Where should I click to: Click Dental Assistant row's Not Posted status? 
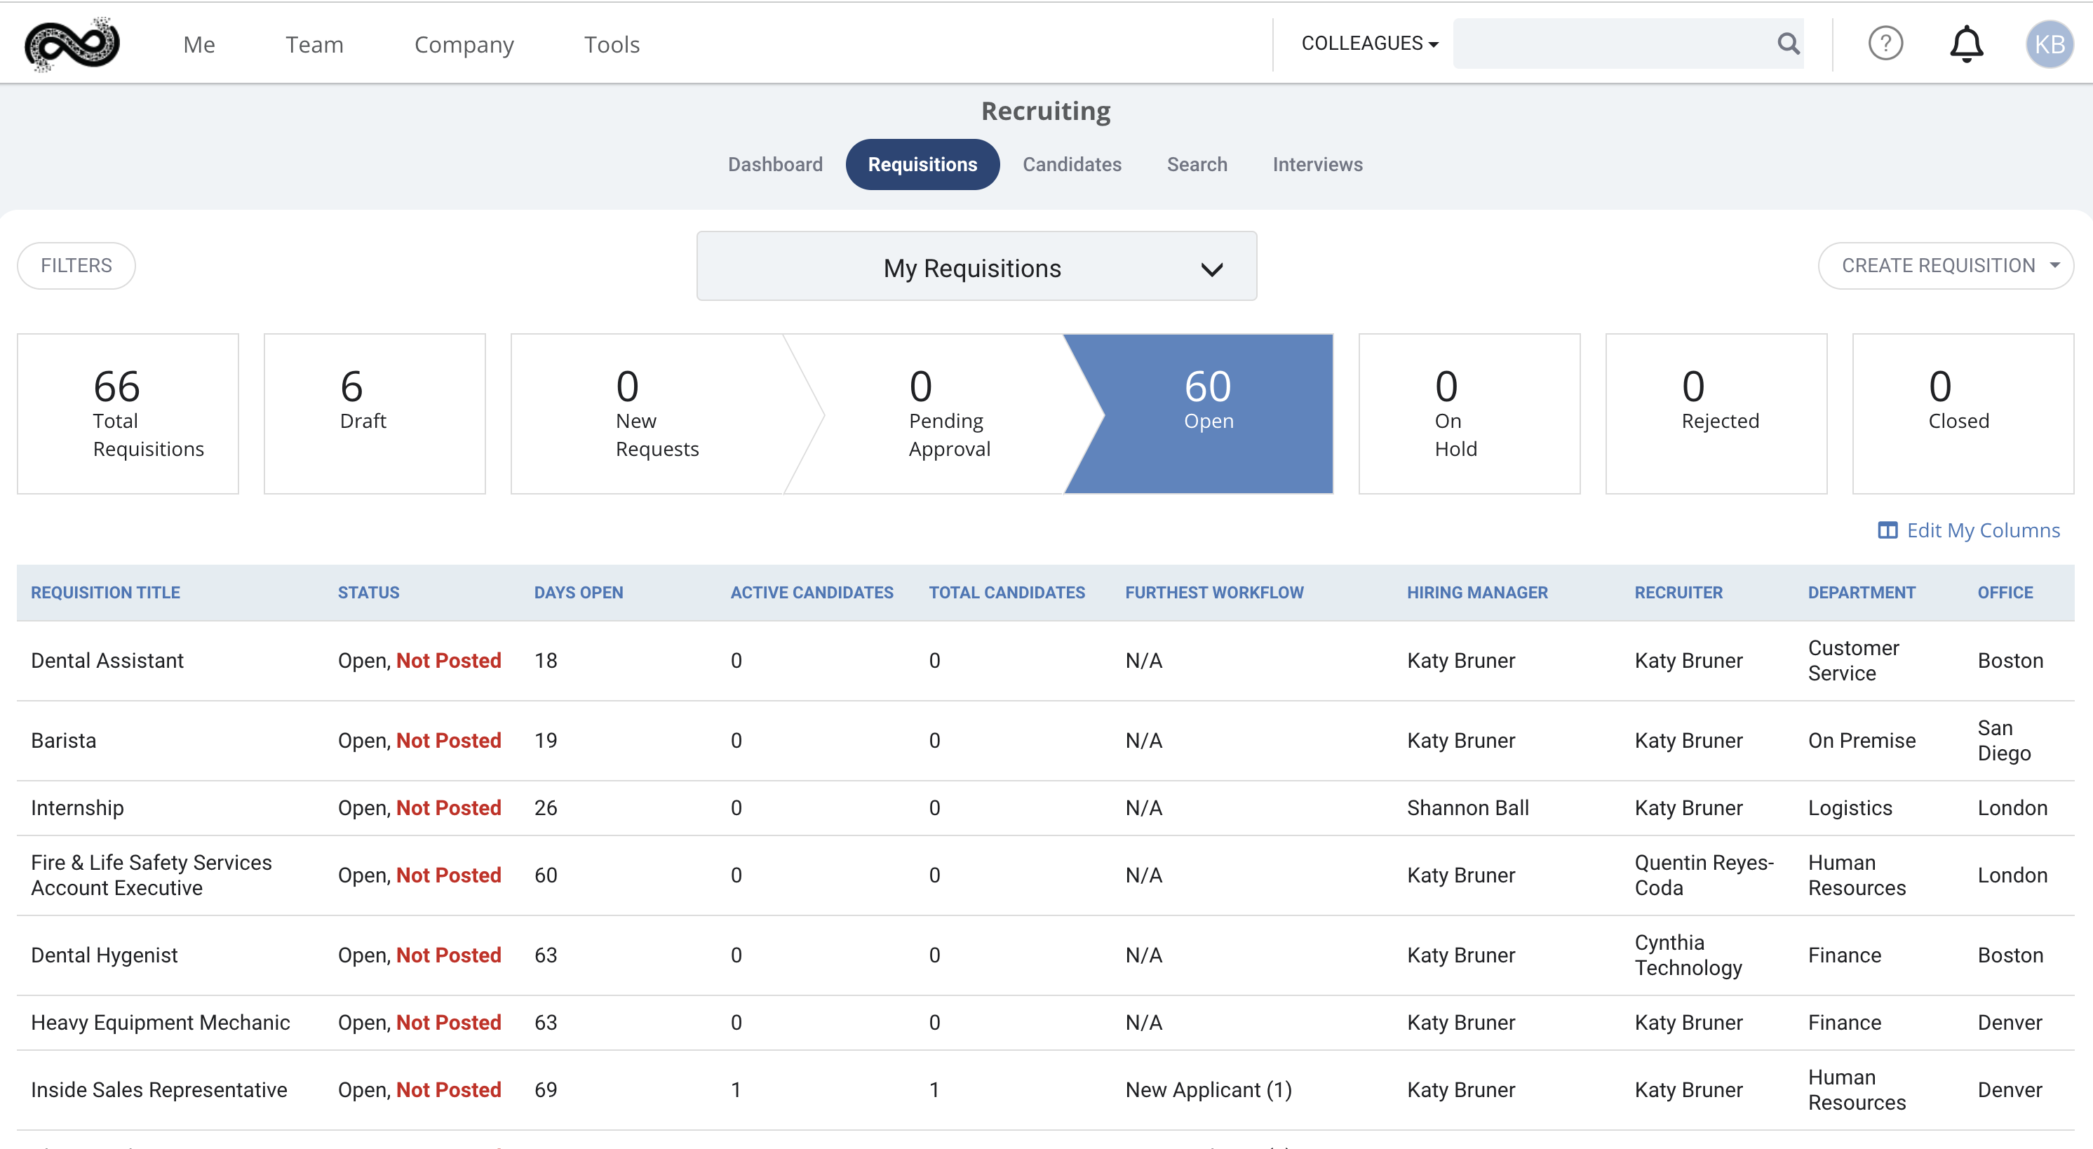(x=448, y=660)
